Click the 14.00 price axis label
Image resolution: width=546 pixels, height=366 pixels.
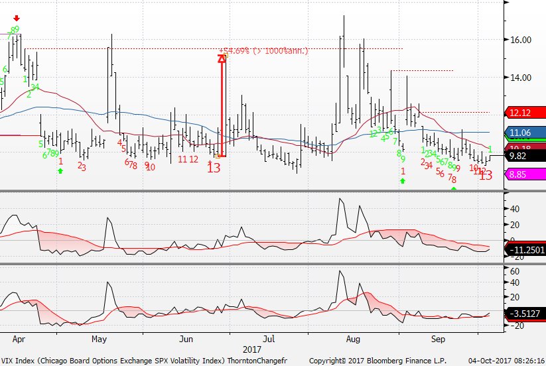(x=521, y=78)
